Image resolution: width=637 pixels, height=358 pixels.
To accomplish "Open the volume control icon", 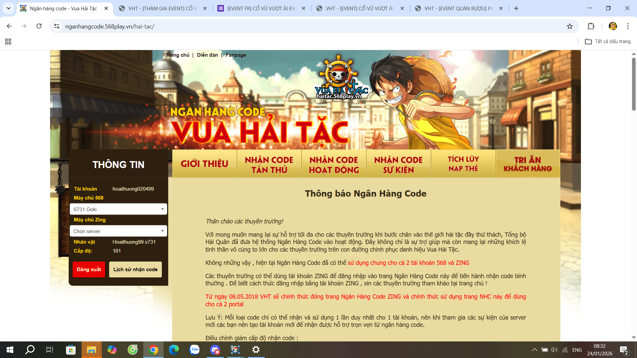I will 554,350.
